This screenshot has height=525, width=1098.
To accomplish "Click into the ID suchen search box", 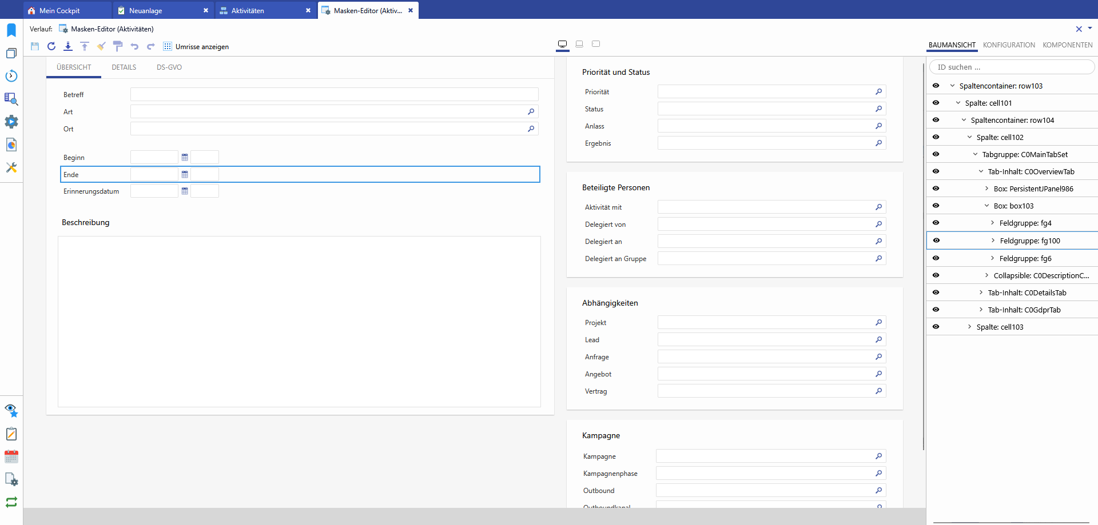I will tap(1011, 67).
